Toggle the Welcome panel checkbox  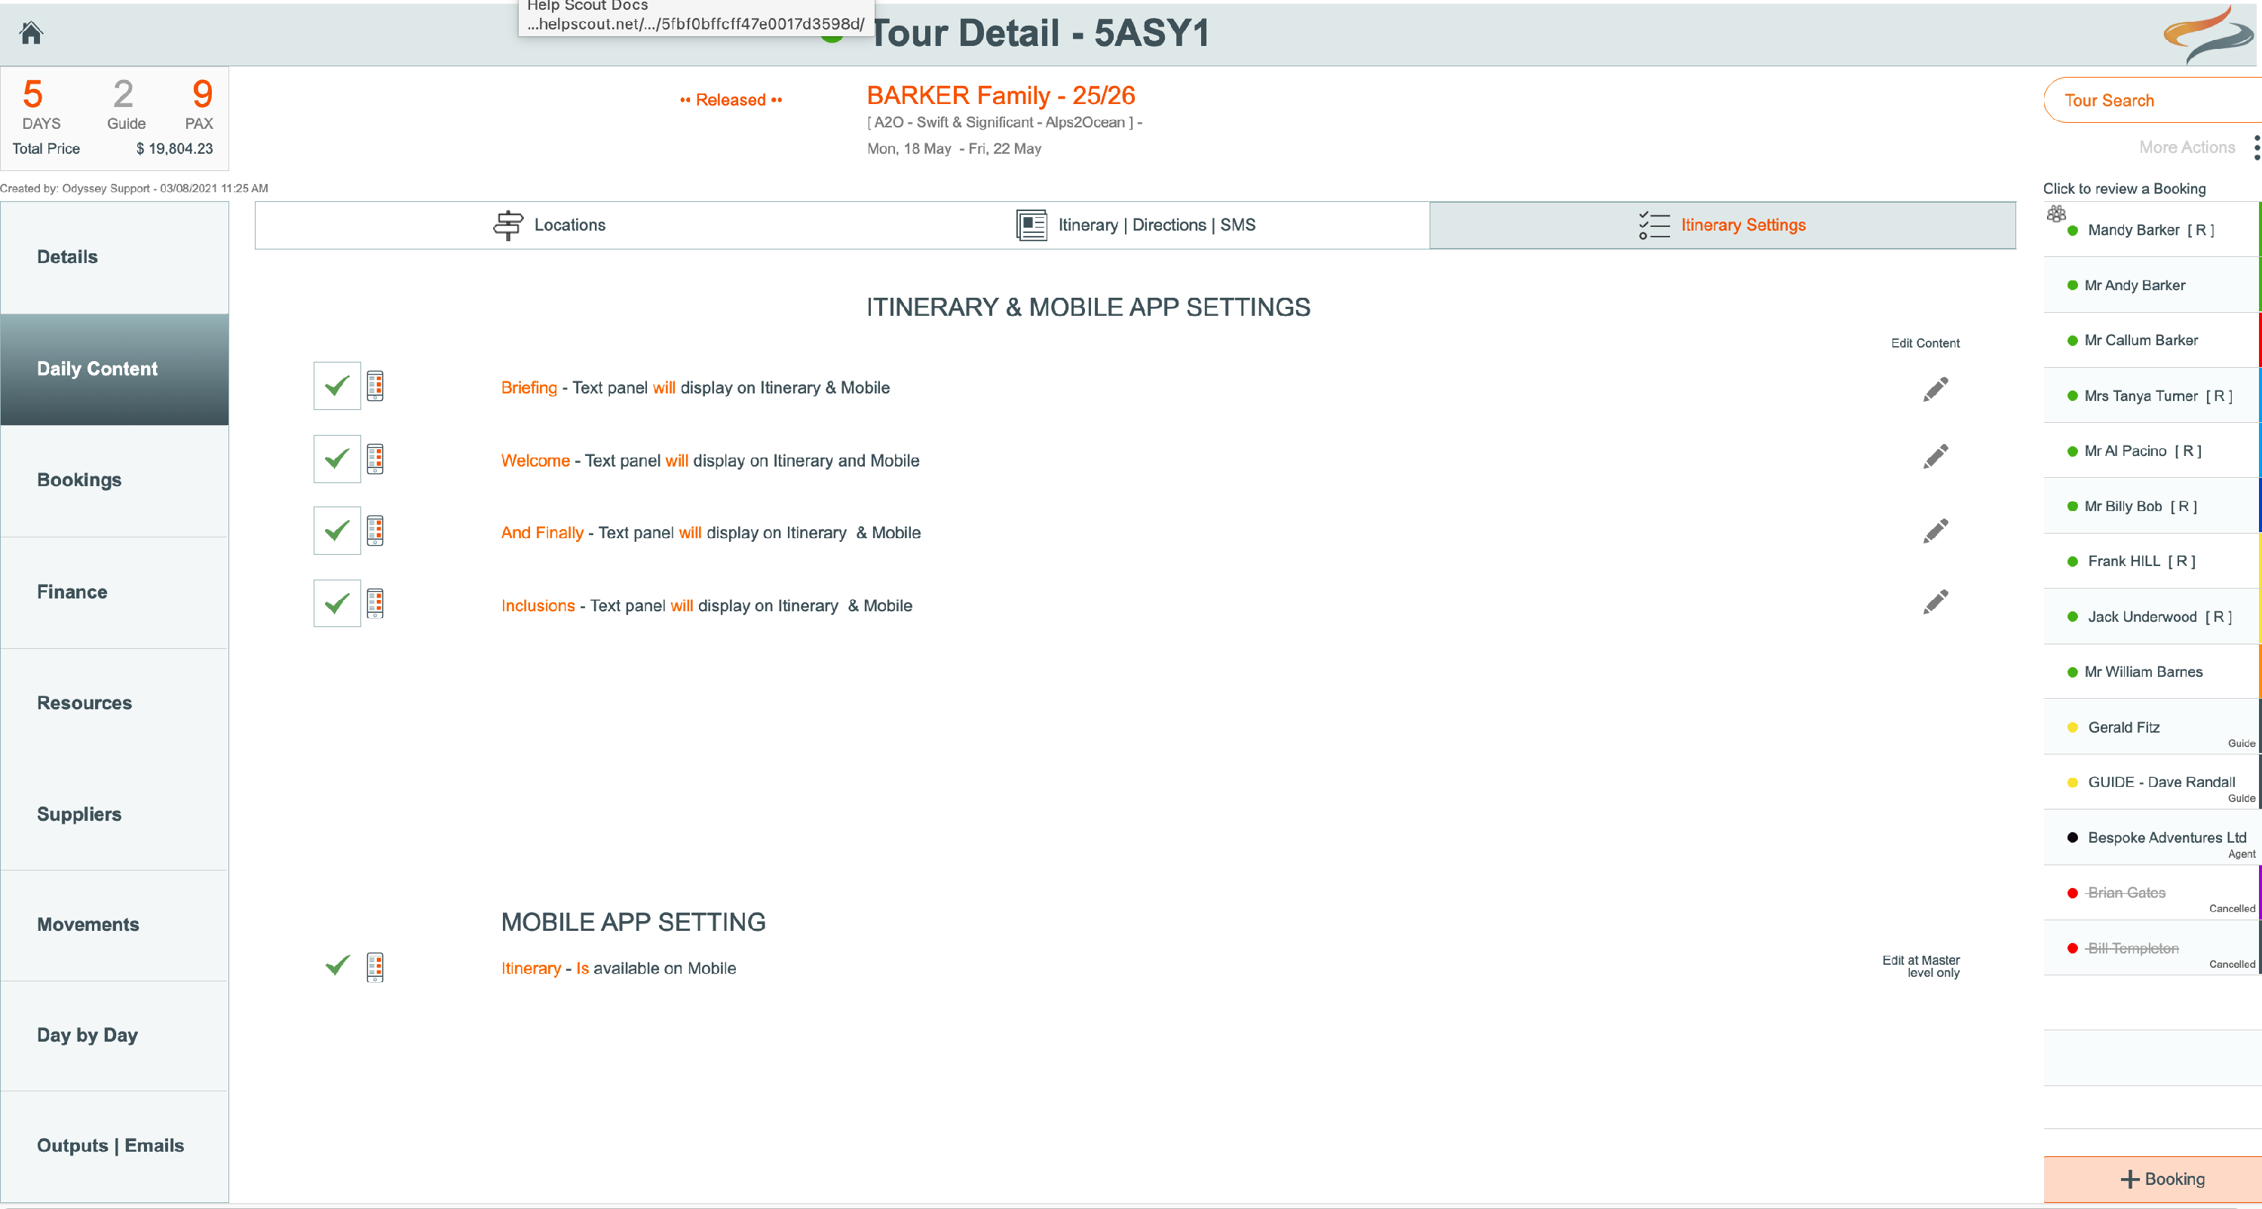(336, 458)
